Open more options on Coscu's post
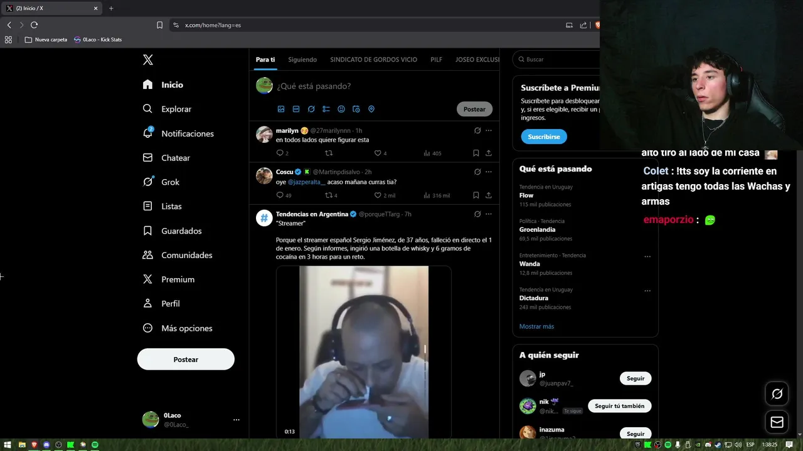This screenshot has height=451, width=803. click(x=489, y=172)
